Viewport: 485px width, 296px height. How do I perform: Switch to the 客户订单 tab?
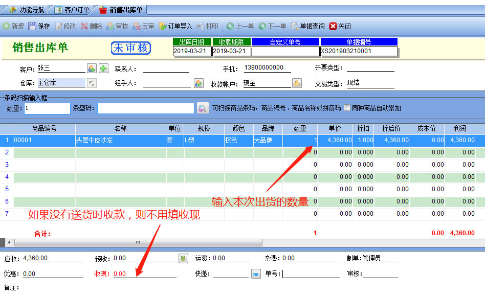(72, 10)
